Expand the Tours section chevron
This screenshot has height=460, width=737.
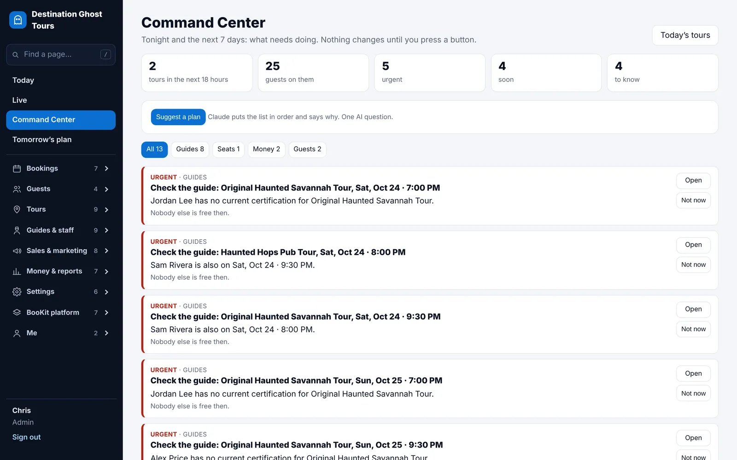coord(106,210)
